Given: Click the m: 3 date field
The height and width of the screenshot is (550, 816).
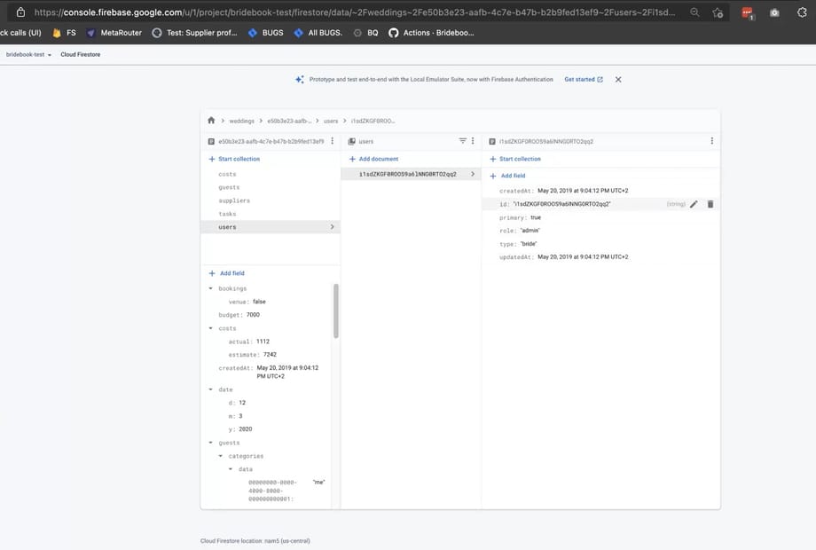Looking at the screenshot, I should pyautogui.click(x=236, y=416).
